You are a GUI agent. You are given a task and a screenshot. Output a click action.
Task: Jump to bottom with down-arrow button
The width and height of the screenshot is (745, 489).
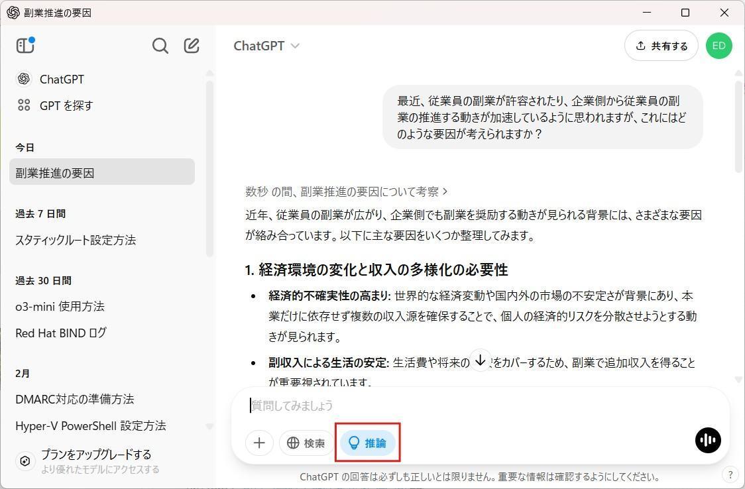(480, 360)
